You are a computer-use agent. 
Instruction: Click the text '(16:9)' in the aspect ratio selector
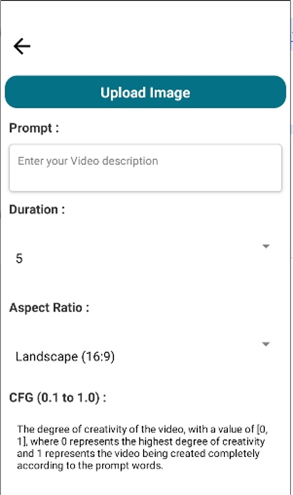pos(98,357)
